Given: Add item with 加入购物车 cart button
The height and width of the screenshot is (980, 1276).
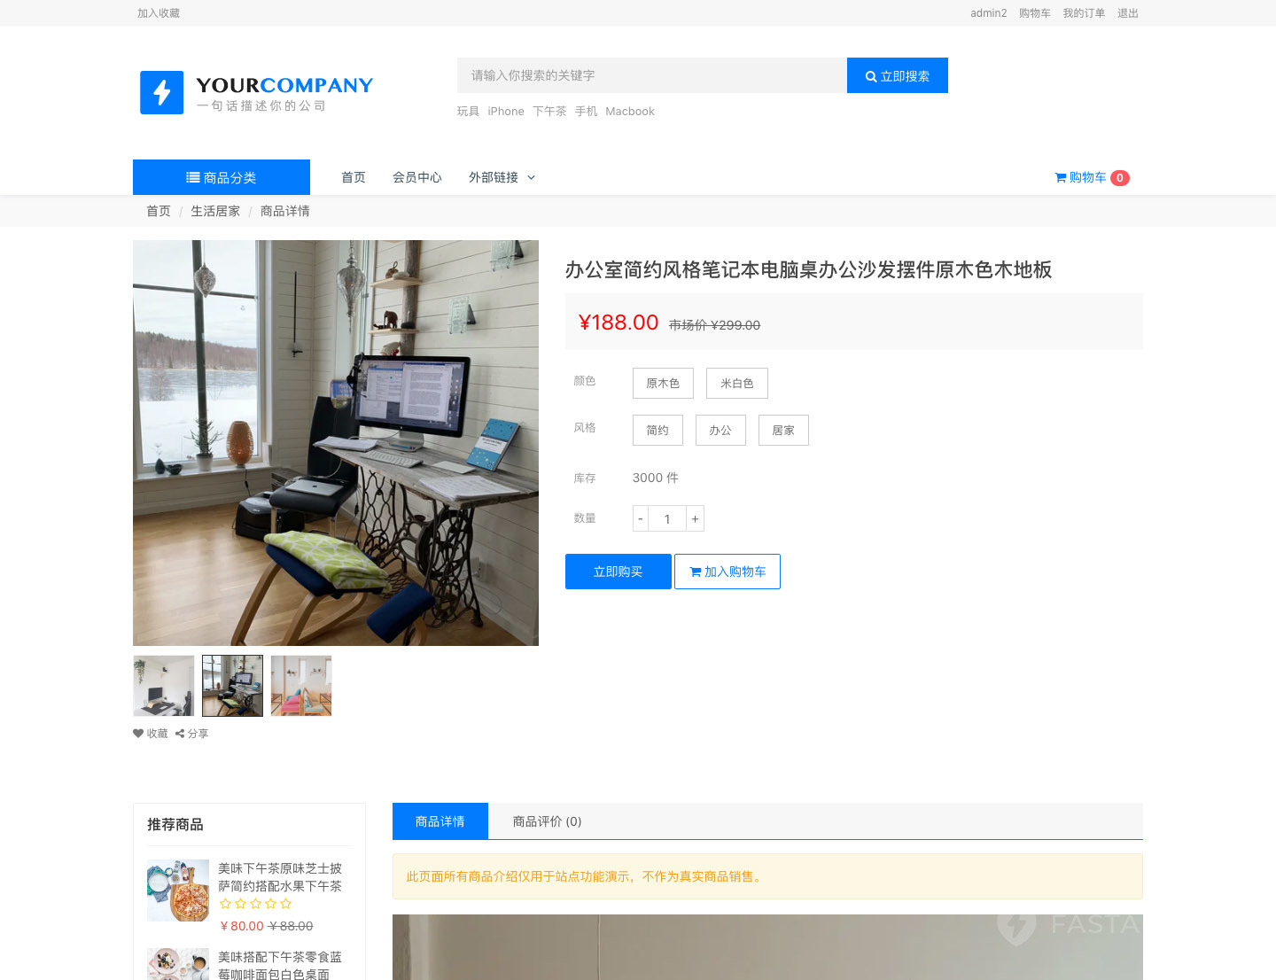Looking at the screenshot, I should tap(727, 572).
